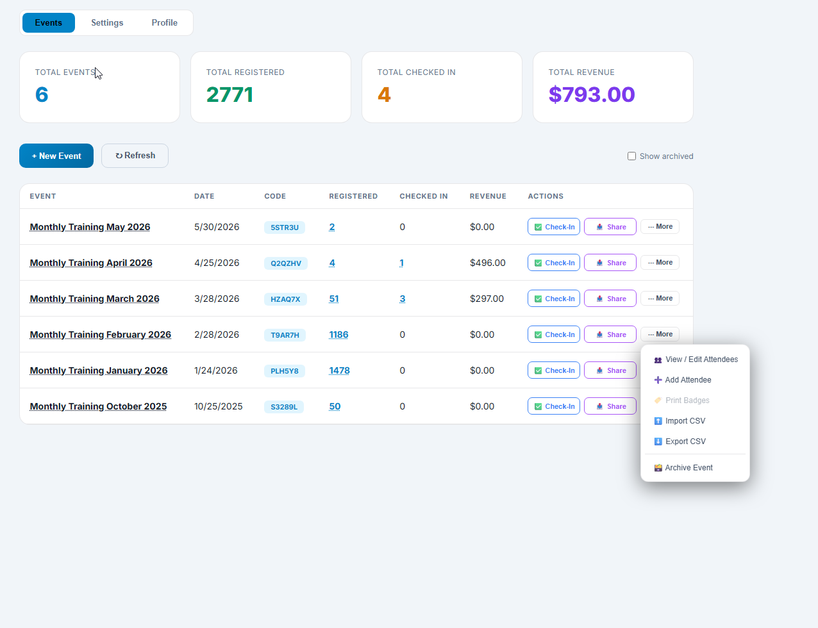Click the Total Checked In card
818x628 pixels.
pyautogui.click(x=442, y=87)
